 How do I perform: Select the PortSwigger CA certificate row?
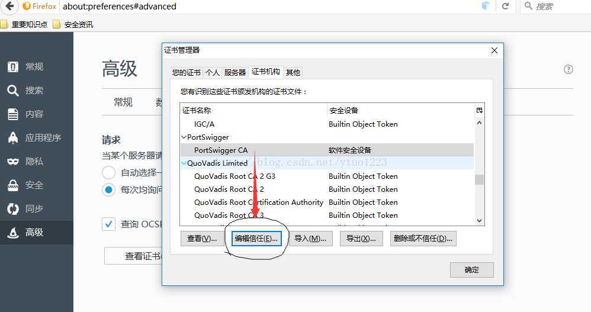click(x=327, y=150)
